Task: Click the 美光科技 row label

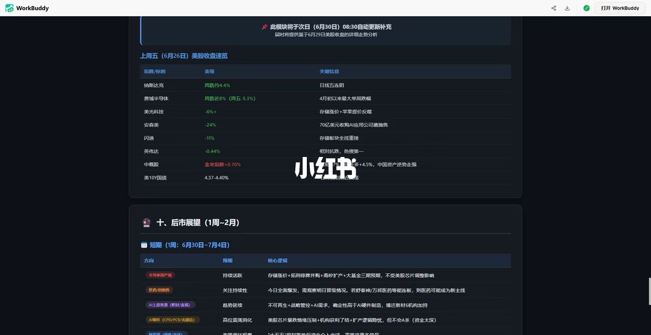Action: tap(154, 111)
